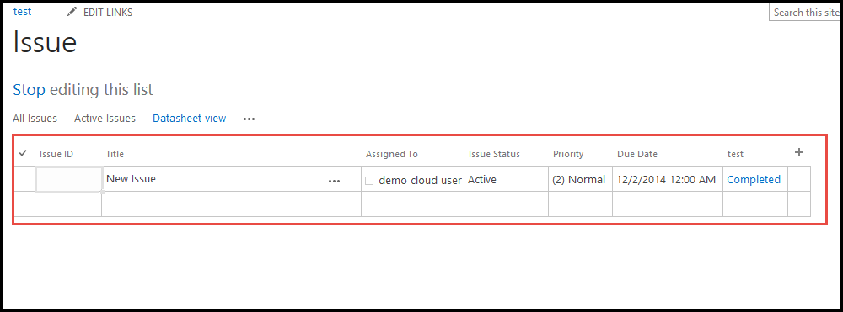This screenshot has width=843, height=312.
Task: Add a column with the plus icon
Action: [x=799, y=152]
